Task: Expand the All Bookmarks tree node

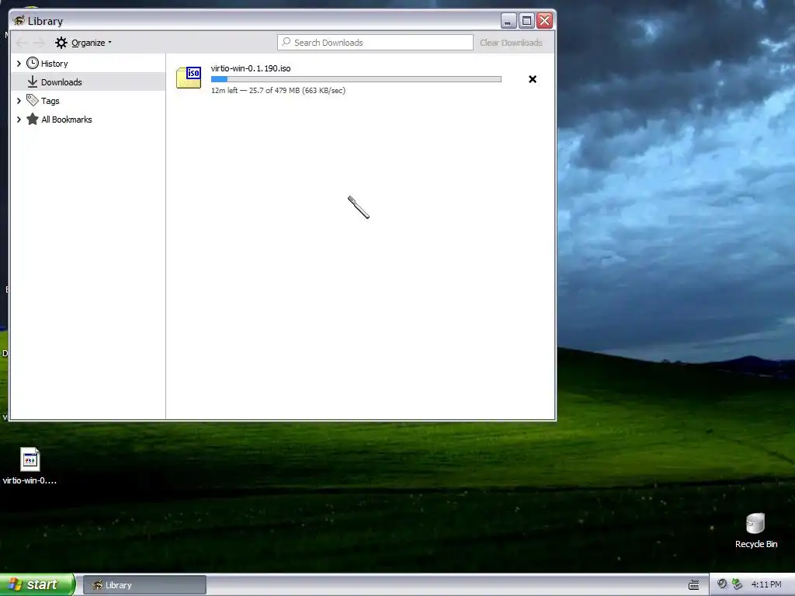Action: (19, 120)
